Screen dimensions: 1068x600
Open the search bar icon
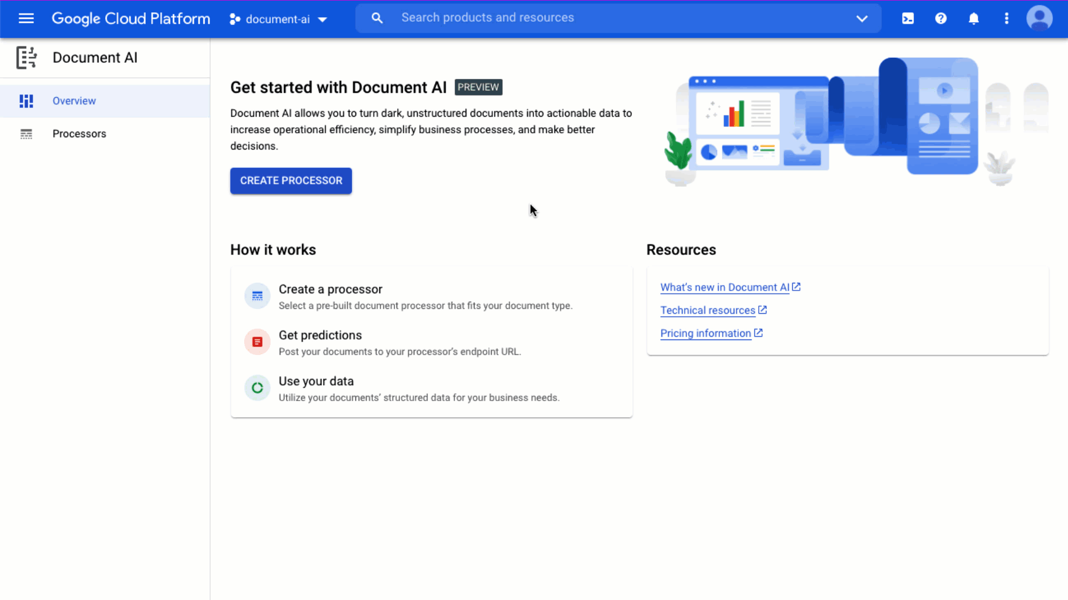[377, 18]
